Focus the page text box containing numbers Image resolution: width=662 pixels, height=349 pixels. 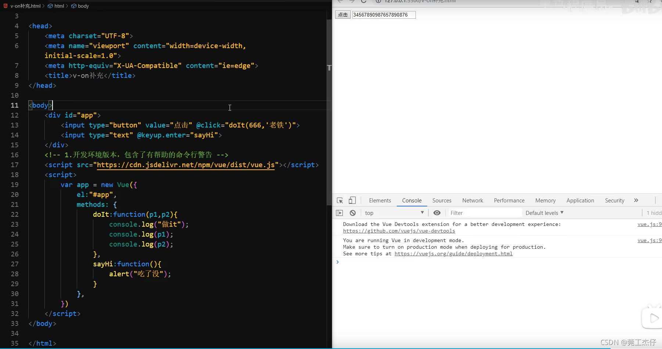tap(384, 15)
